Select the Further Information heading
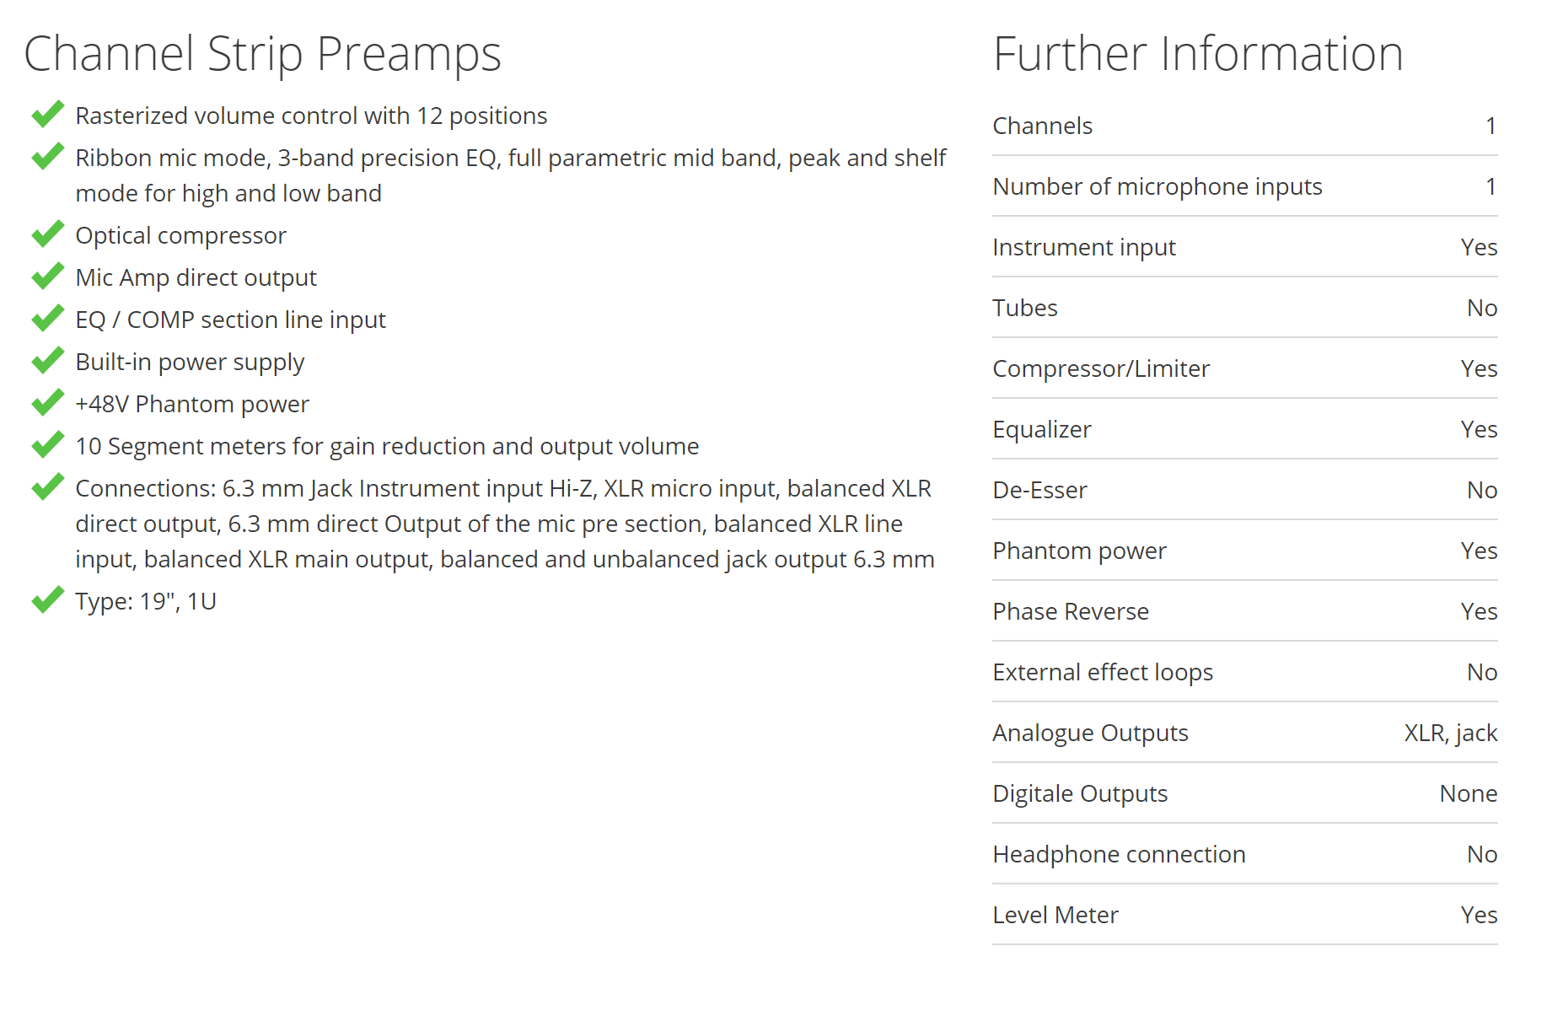This screenshot has height=1021, width=1547. pyautogui.click(x=1198, y=54)
